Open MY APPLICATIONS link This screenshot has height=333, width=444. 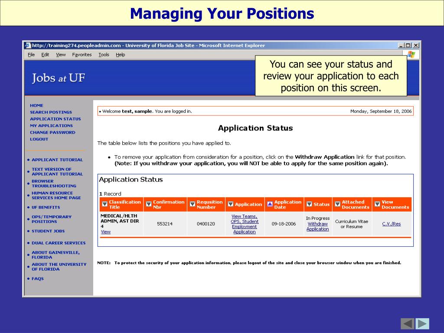coord(51,126)
